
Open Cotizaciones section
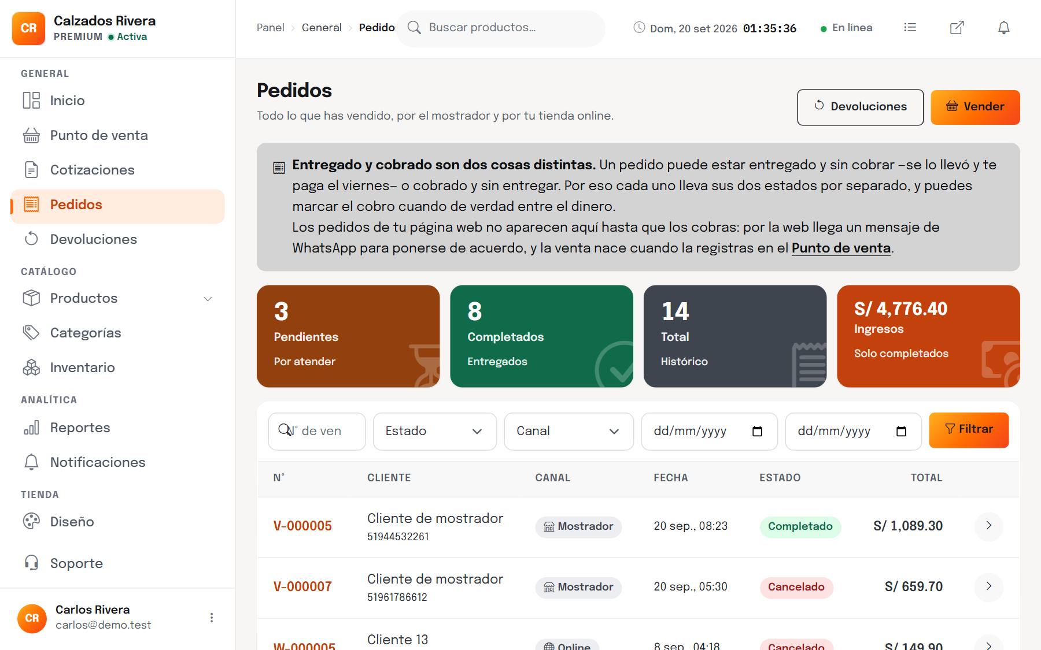pos(117,170)
